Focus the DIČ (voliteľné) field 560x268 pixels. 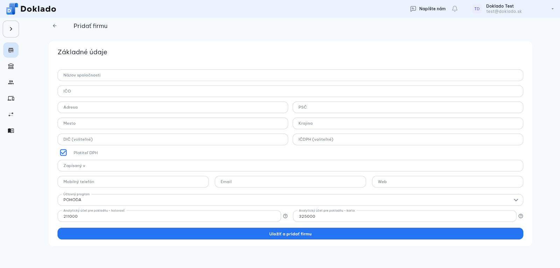pos(173,139)
